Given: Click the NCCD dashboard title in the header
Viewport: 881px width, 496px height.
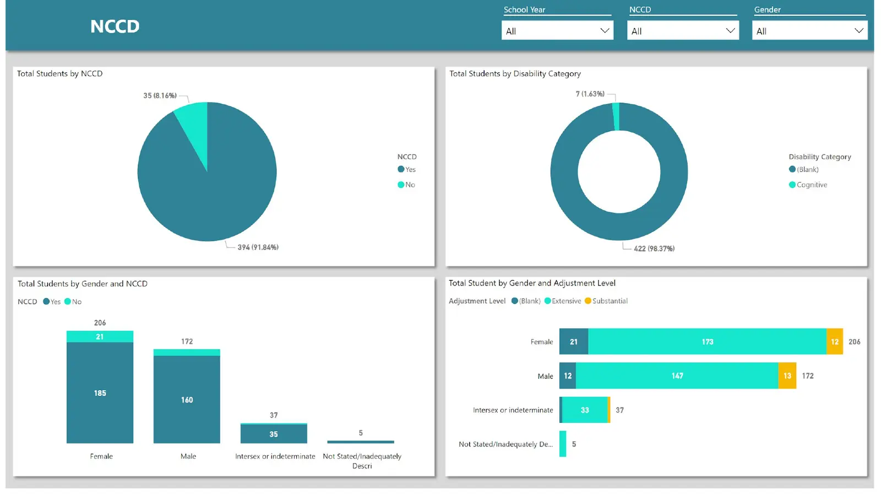Looking at the screenshot, I should coord(115,26).
